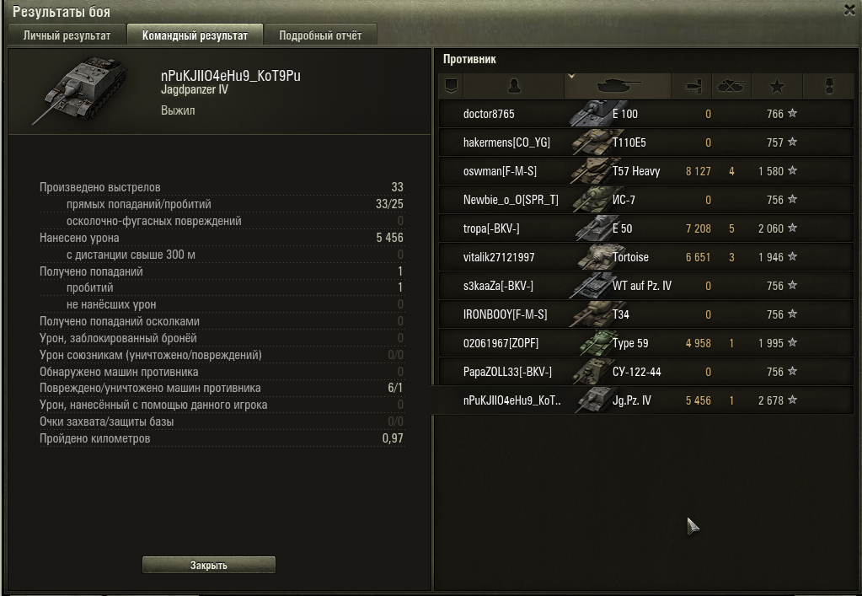Click the small sort arrow above tank column
The width and height of the screenshot is (862, 596).
[571, 77]
